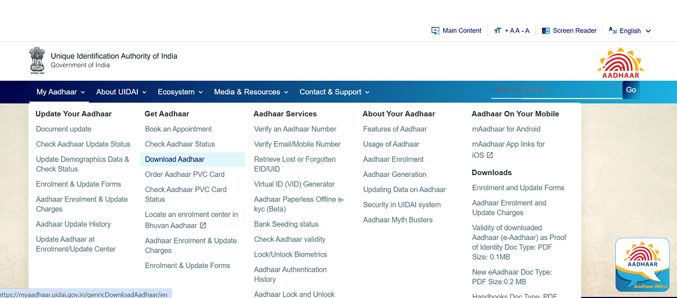Open Updating Data on Aadhaar
Screen dimensions: 677x298
(405, 189)
